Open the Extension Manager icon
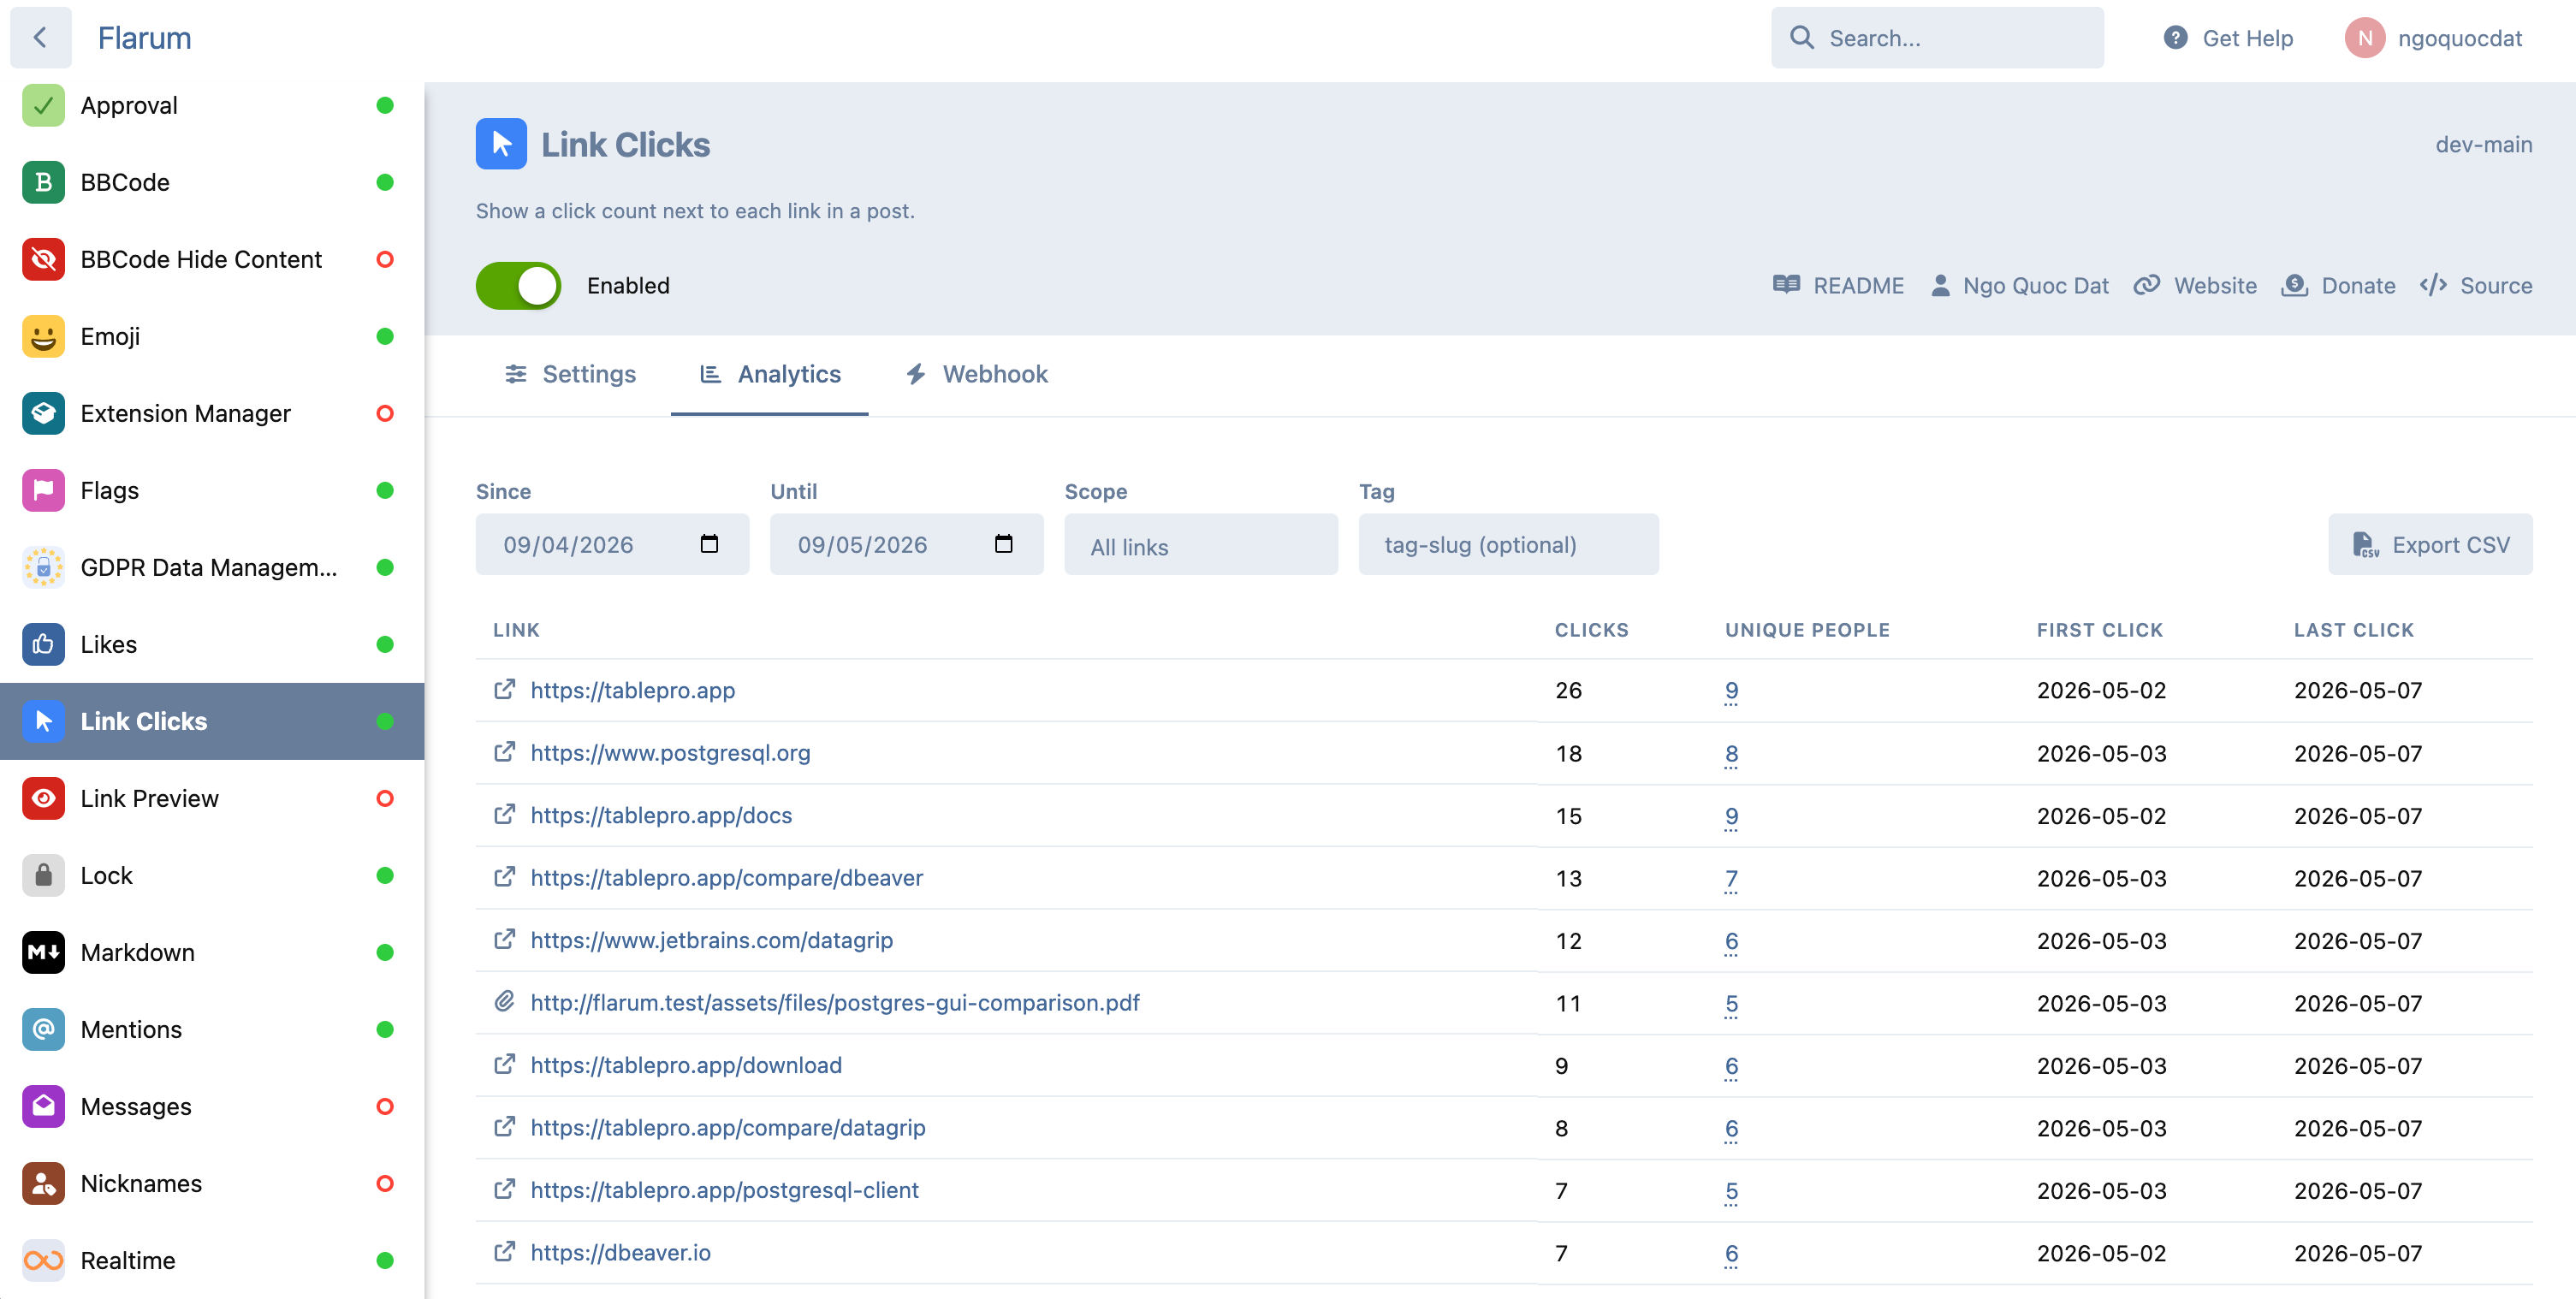The width and height of the screenshot is (2576, 1299). coord(44,413)
